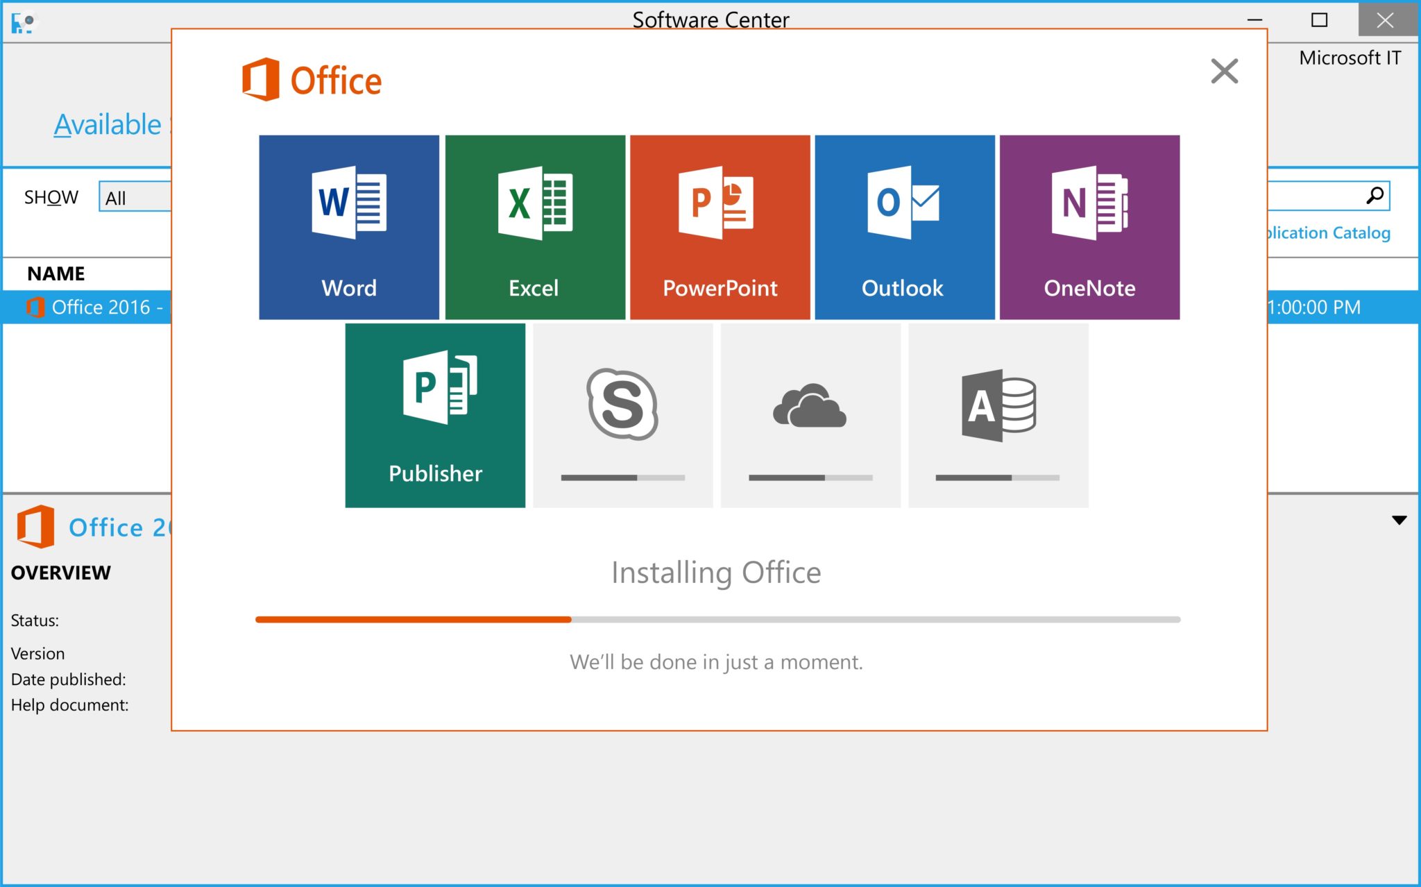The width and height of the screenshot is (1421, 887).
Task: Close the Office installer dialog
Action: pos(1224,71)
